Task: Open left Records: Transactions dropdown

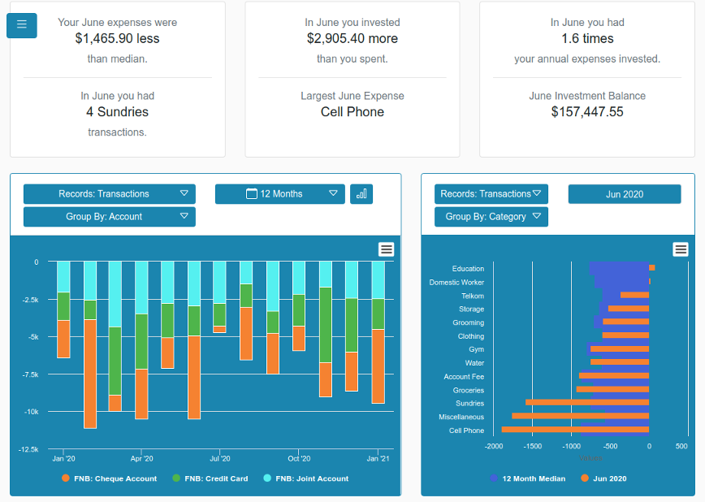Action: [x=110, y=194]
